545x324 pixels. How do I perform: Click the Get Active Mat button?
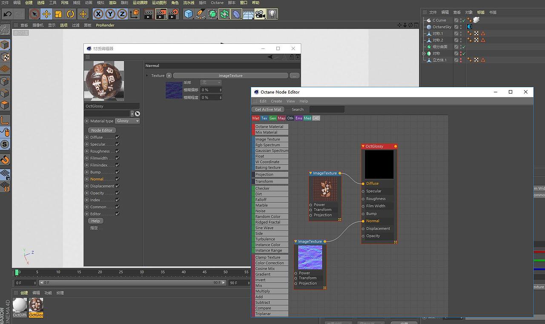click(268, 109)
